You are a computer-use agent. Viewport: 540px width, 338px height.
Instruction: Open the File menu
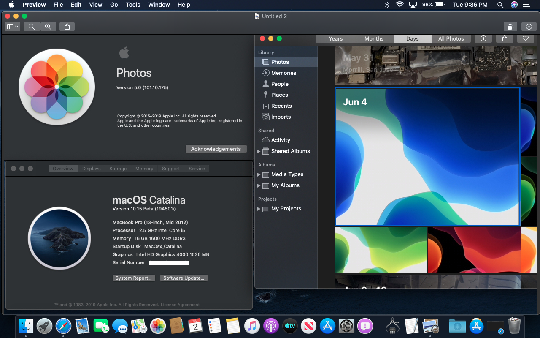click(58, 5)
